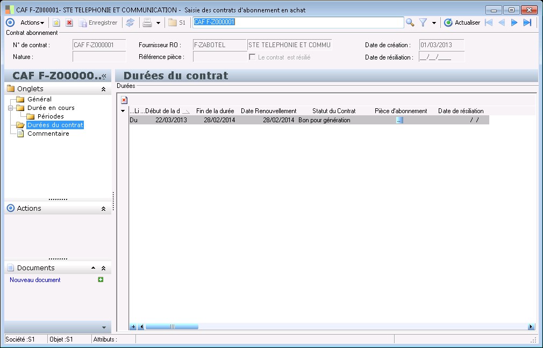Viewport: 543px width, 348px height.
Task: Open the Actions toolbar menu
Action: (x=32, y=23)
